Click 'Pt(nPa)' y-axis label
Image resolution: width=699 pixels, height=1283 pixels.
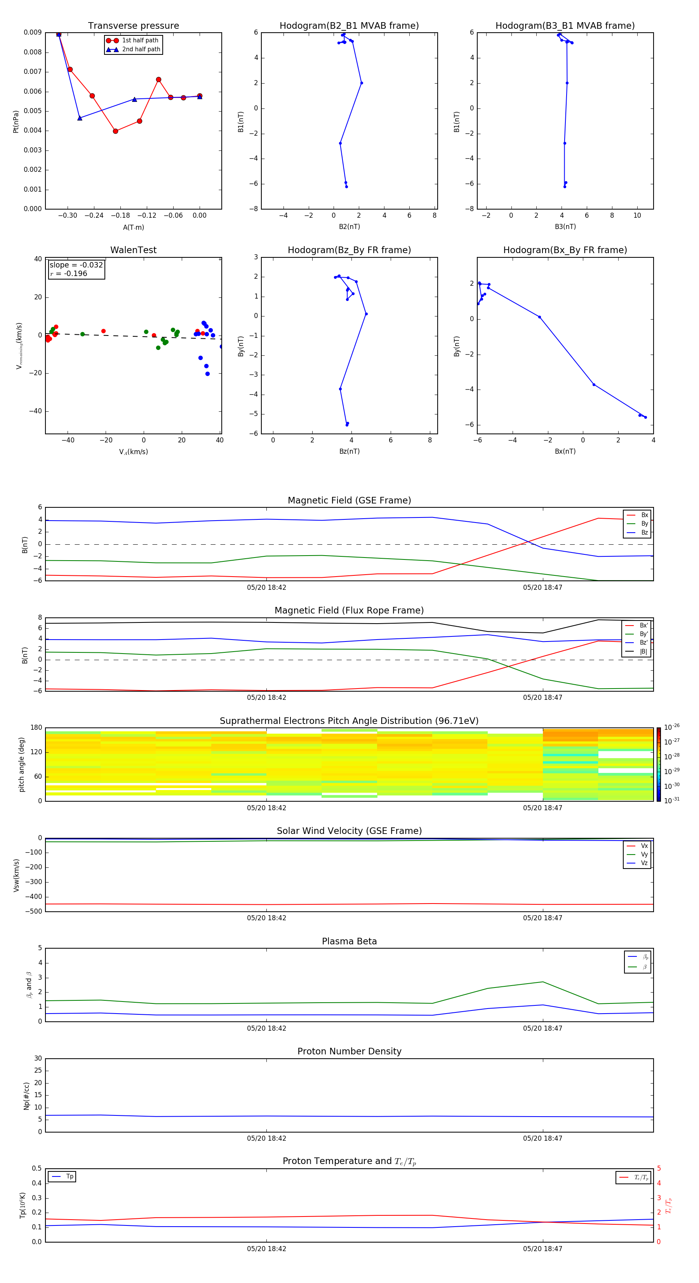(16, 122)
